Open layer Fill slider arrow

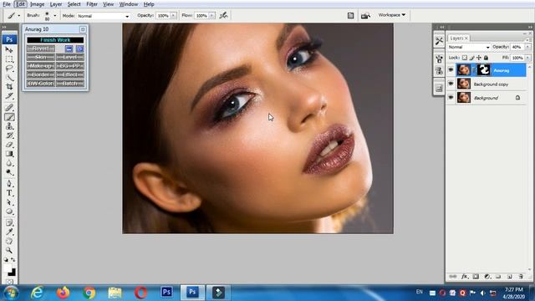(527, 58)
